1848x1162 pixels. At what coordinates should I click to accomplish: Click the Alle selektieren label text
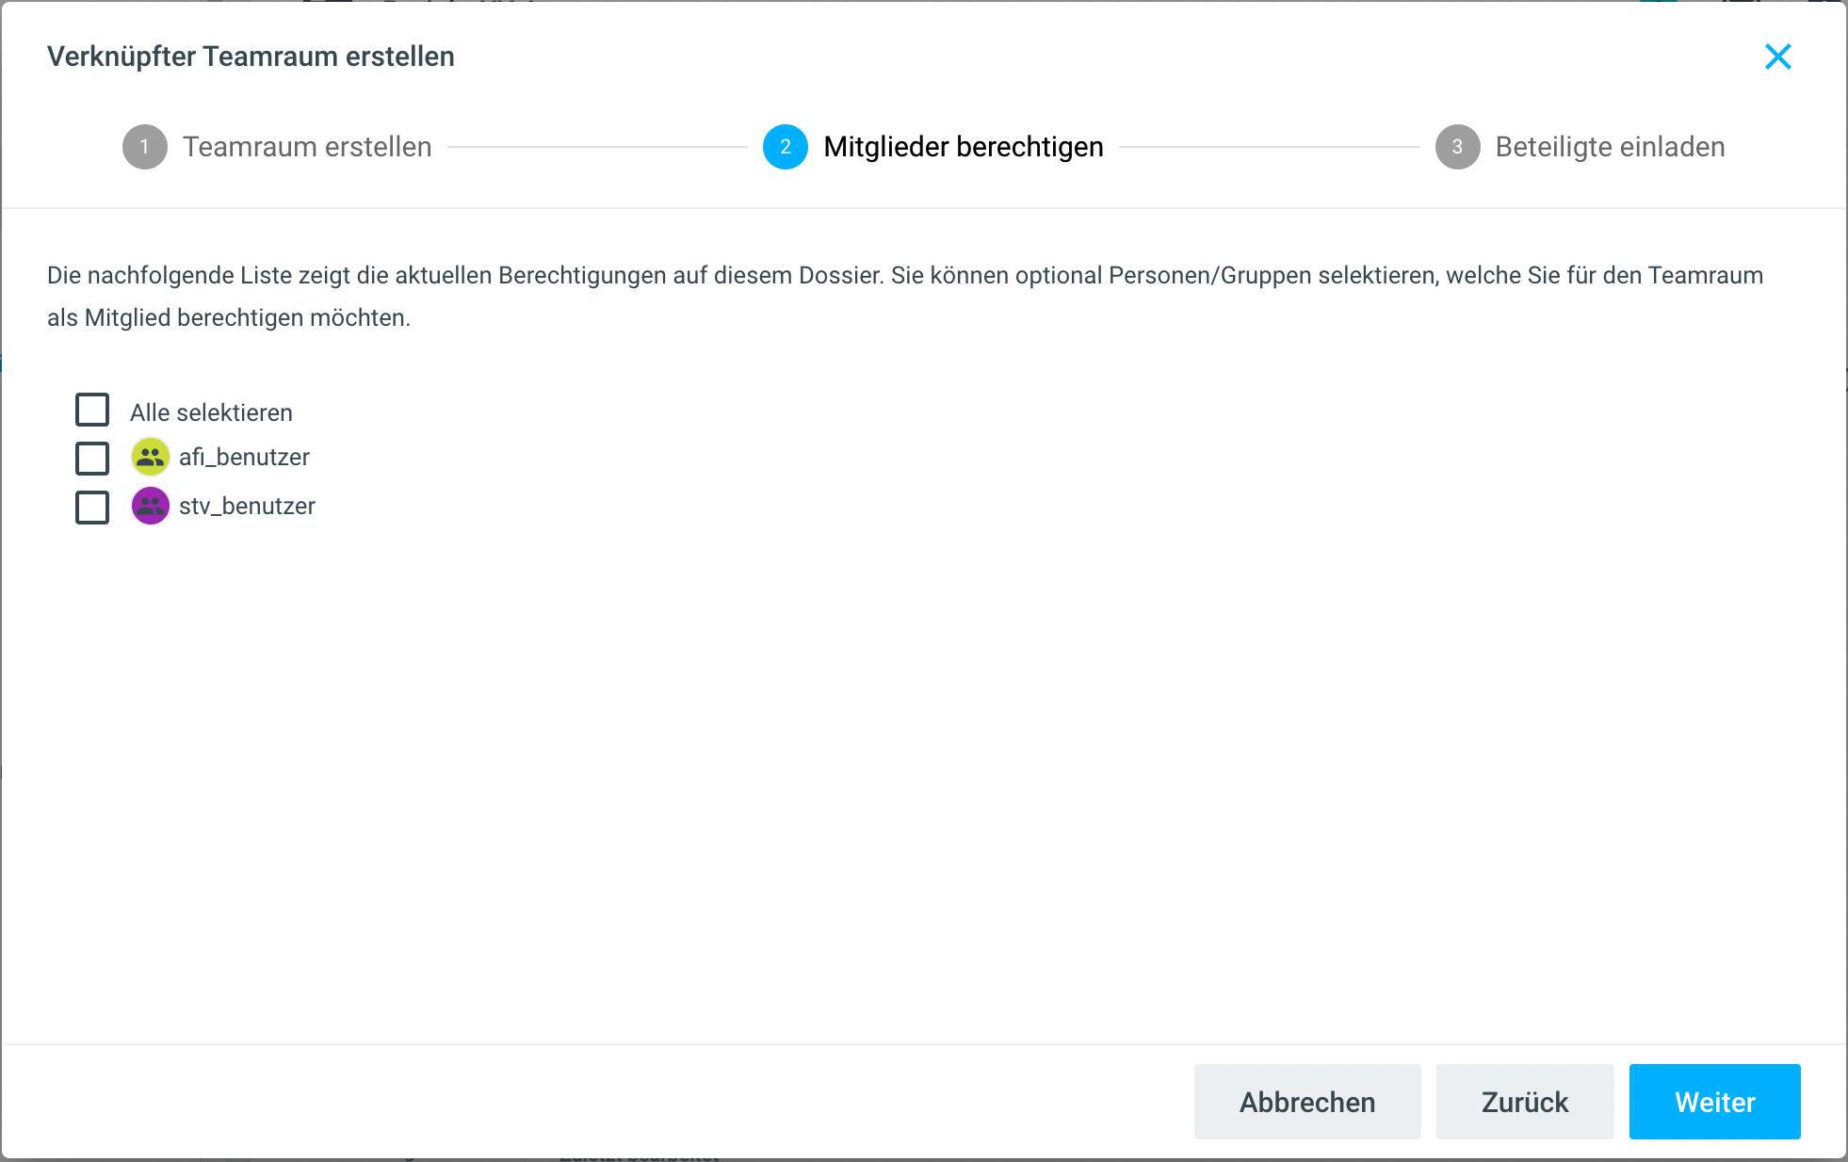(211, 412)
